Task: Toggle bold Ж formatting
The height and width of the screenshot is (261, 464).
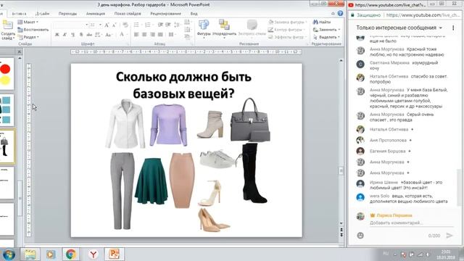Action: [x=57, y=35]
